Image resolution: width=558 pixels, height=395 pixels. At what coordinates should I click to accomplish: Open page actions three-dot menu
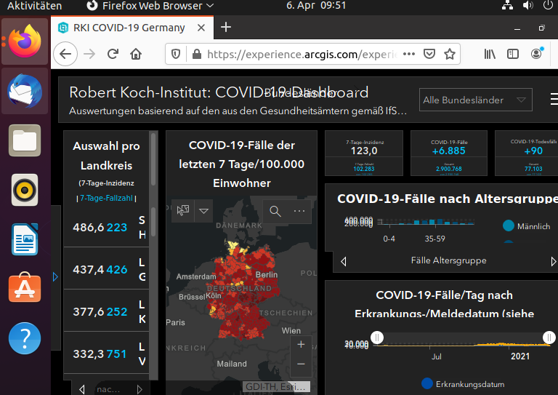409,54
